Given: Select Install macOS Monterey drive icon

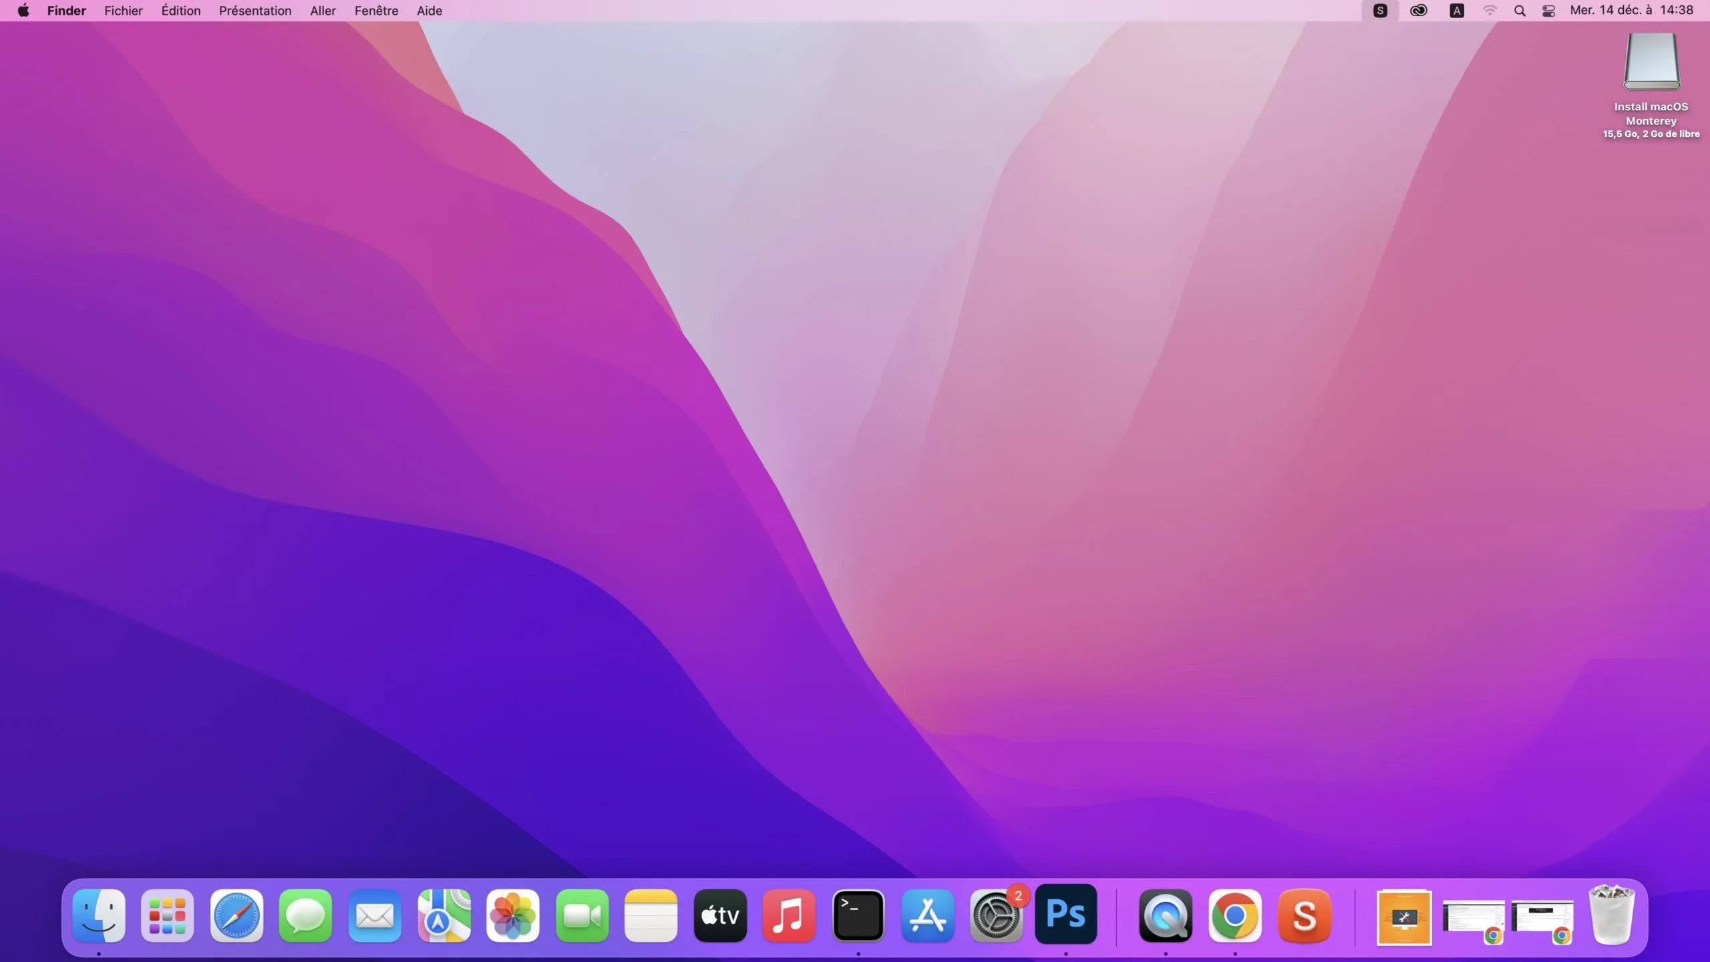Looking at the screenshot, I should coord(1651,62).
